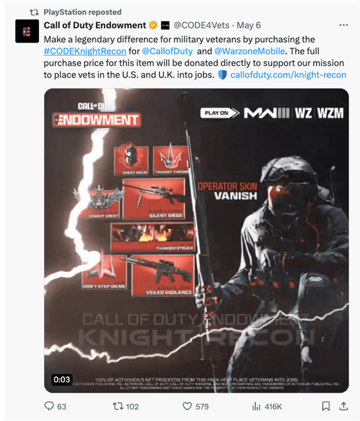Click the PlayStation reposted label
This screenshot has height=421, width=360.
pyautogui.click(x=82, y=12)
